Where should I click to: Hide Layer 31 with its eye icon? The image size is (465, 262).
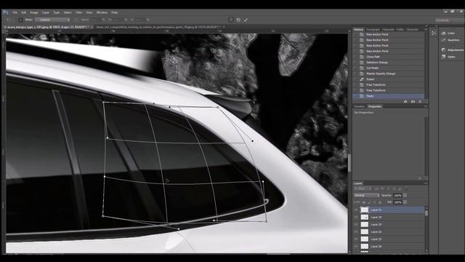pos(356,210)
